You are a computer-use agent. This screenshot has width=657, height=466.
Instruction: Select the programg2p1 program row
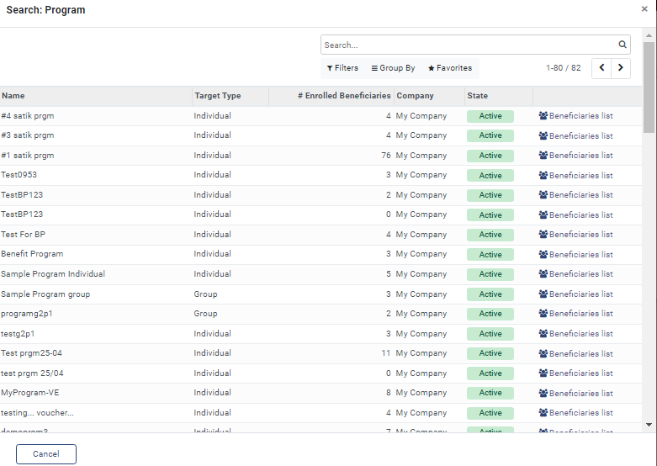[x=321, y=314]
